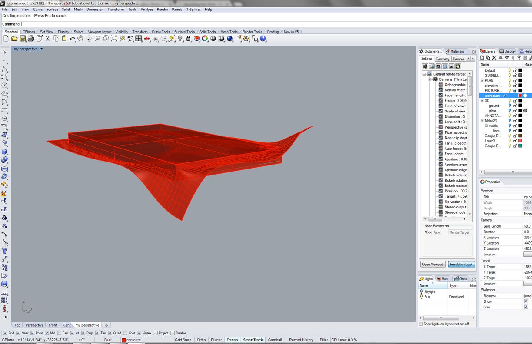The width and height of the screenshot is (532, 344).
Task: Switch to the Mesh Tools toolbar tab
Action: (229, 32)
